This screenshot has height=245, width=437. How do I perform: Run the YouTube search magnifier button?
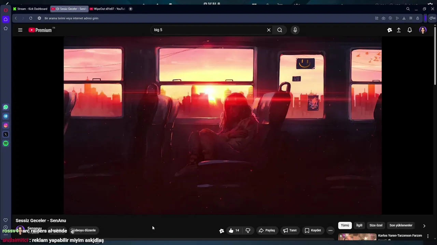coord(280,30)
